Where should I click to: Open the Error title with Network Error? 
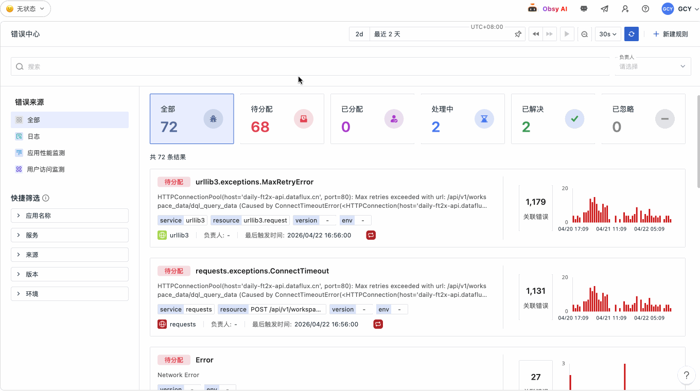click(204, 360)
